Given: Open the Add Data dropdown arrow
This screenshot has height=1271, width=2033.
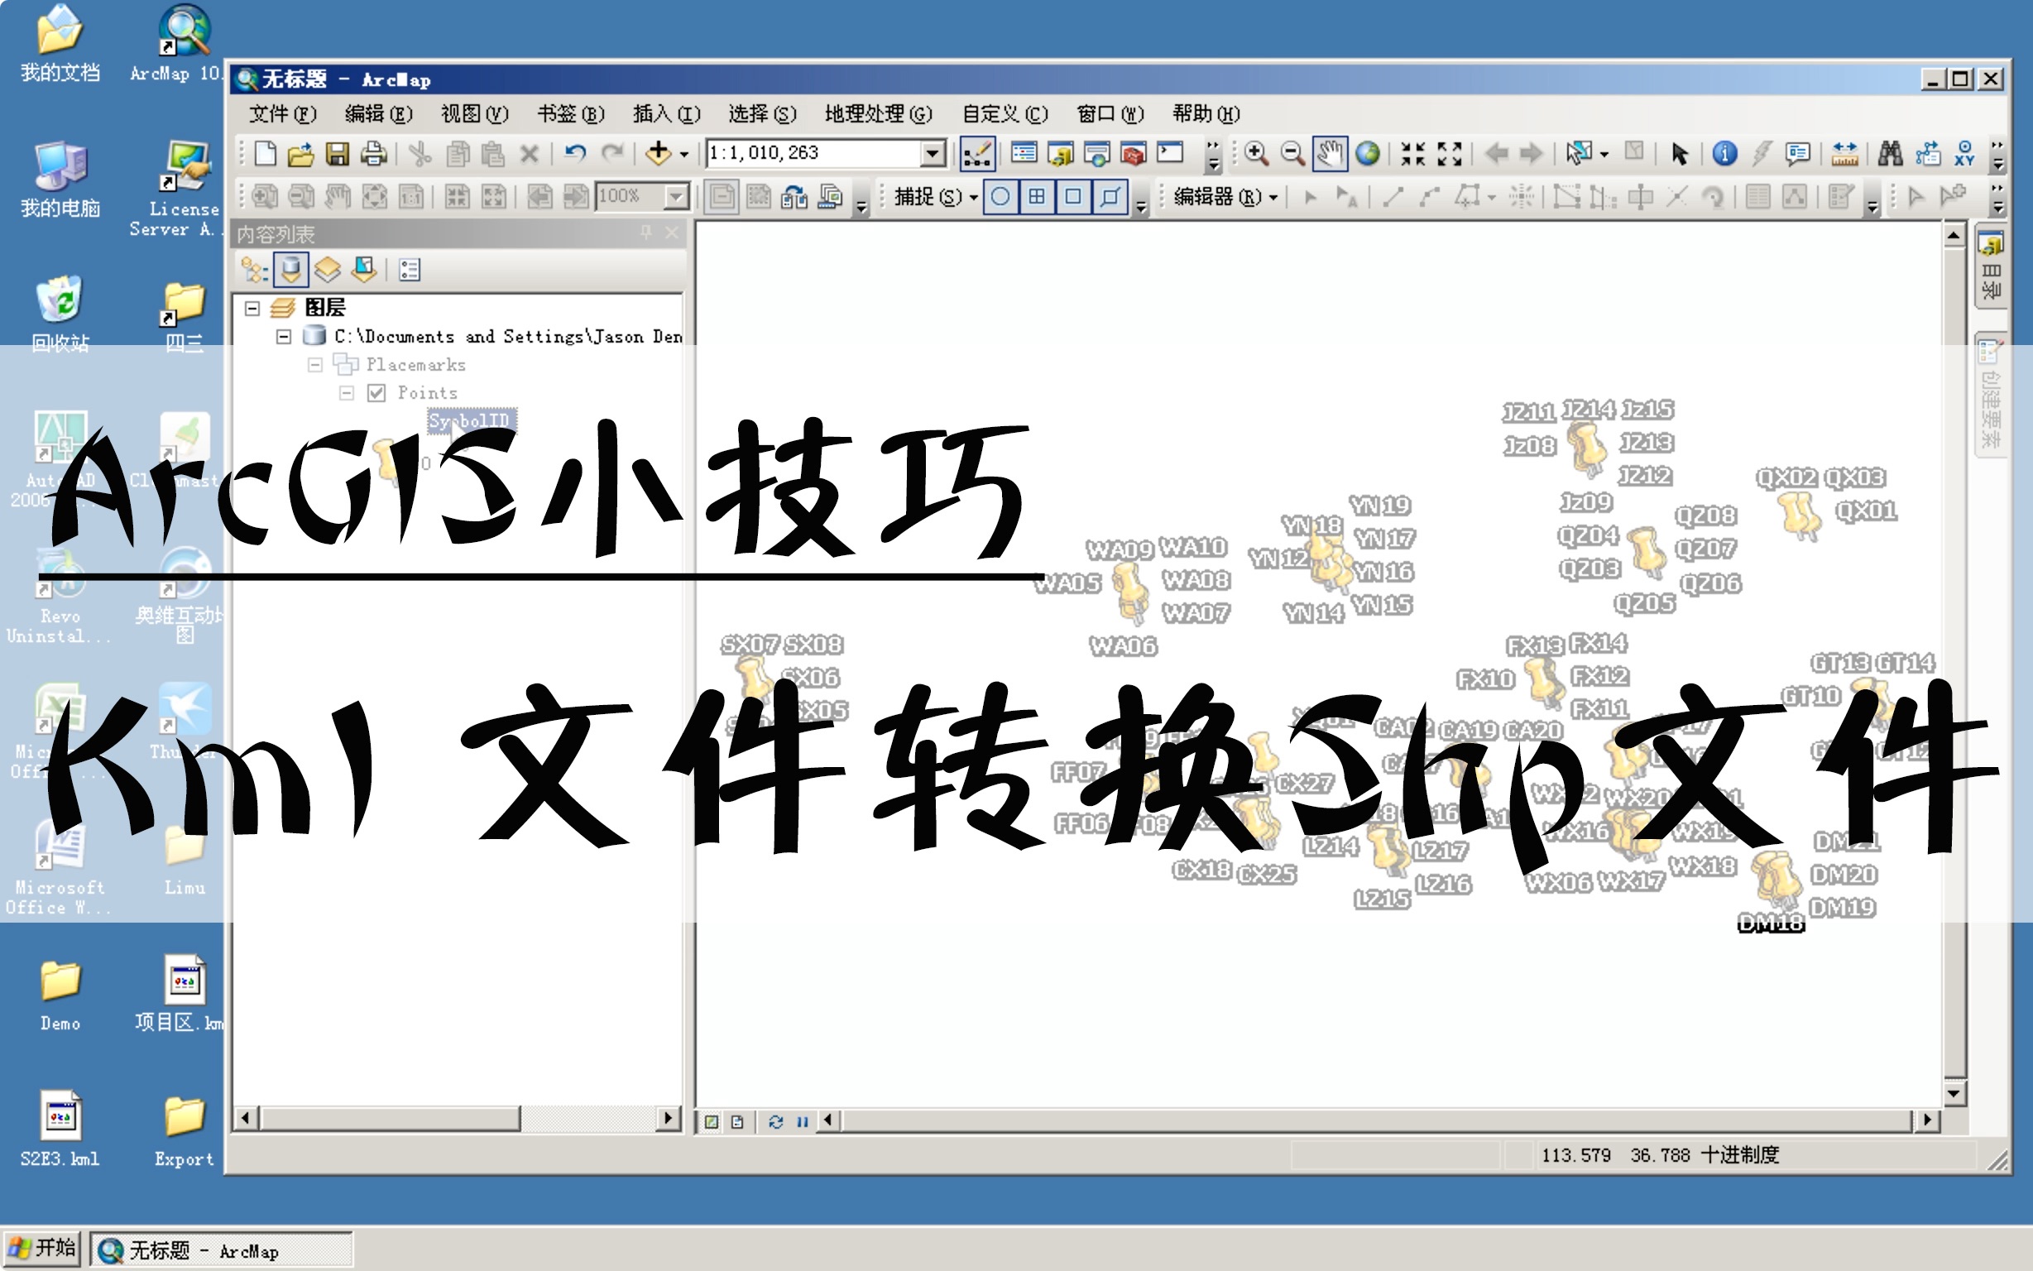Looking at the screenshot, I should [684, 154].
